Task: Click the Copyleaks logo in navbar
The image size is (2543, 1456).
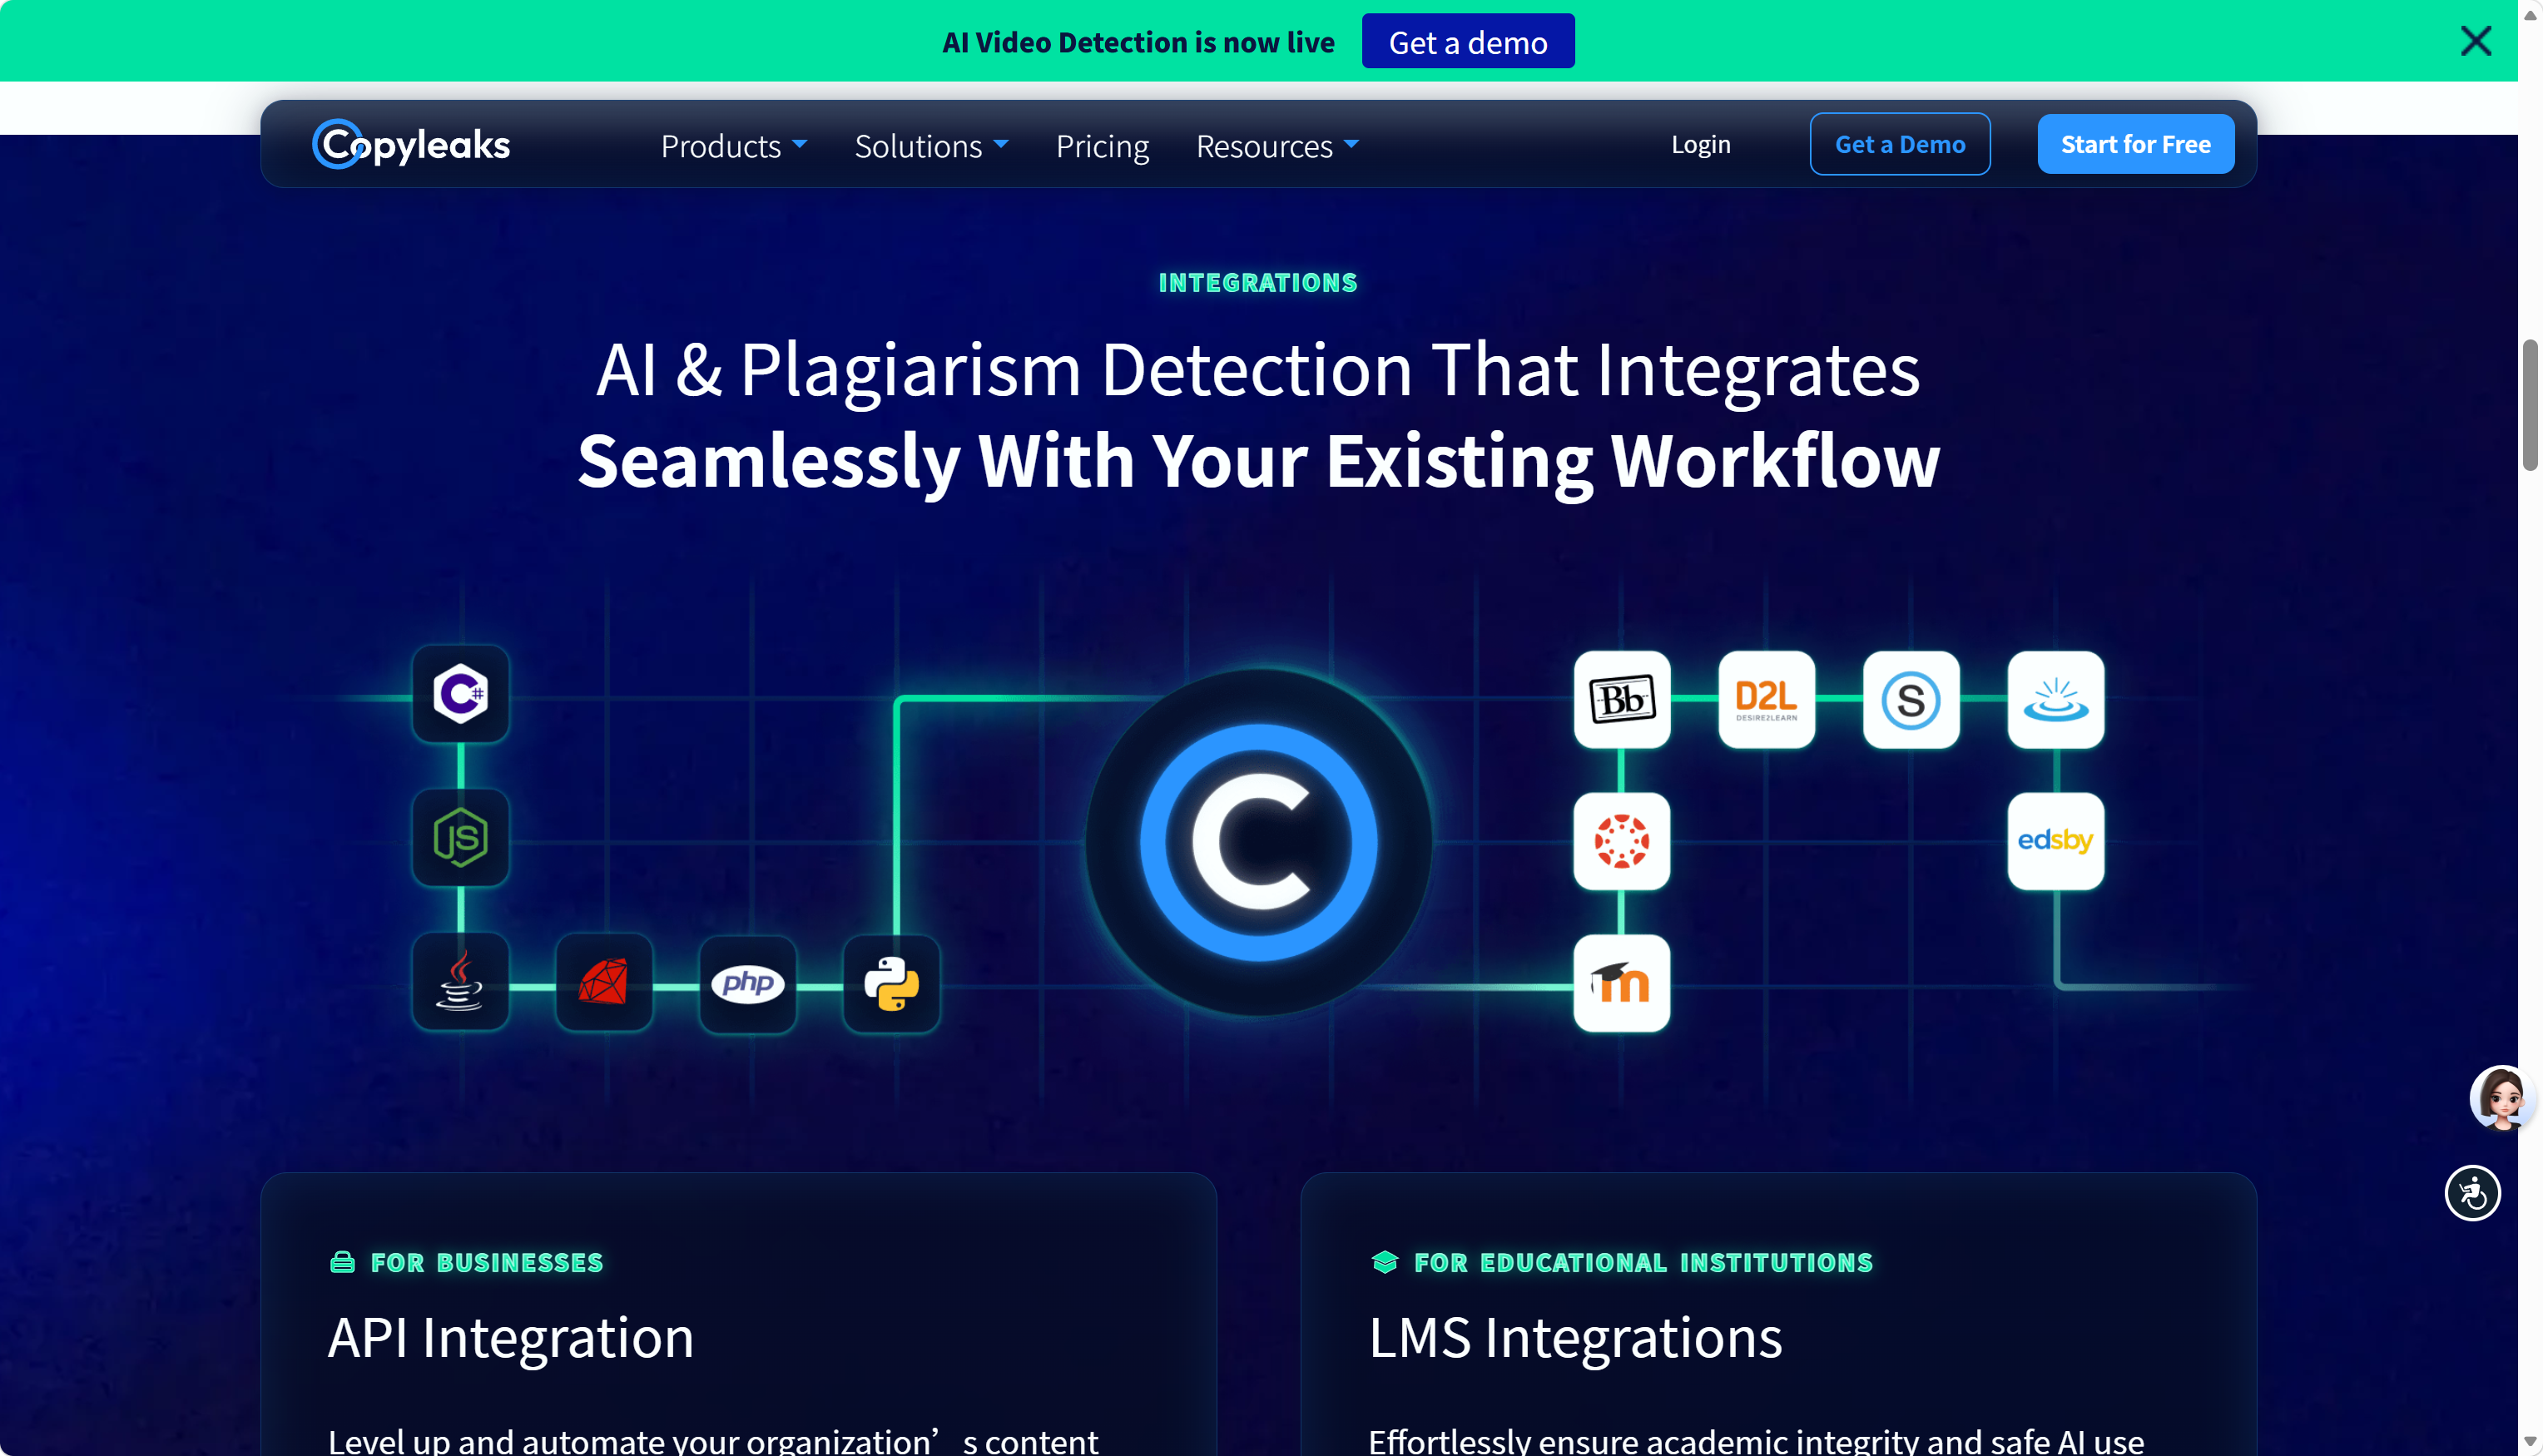Action: click(411, 144)
